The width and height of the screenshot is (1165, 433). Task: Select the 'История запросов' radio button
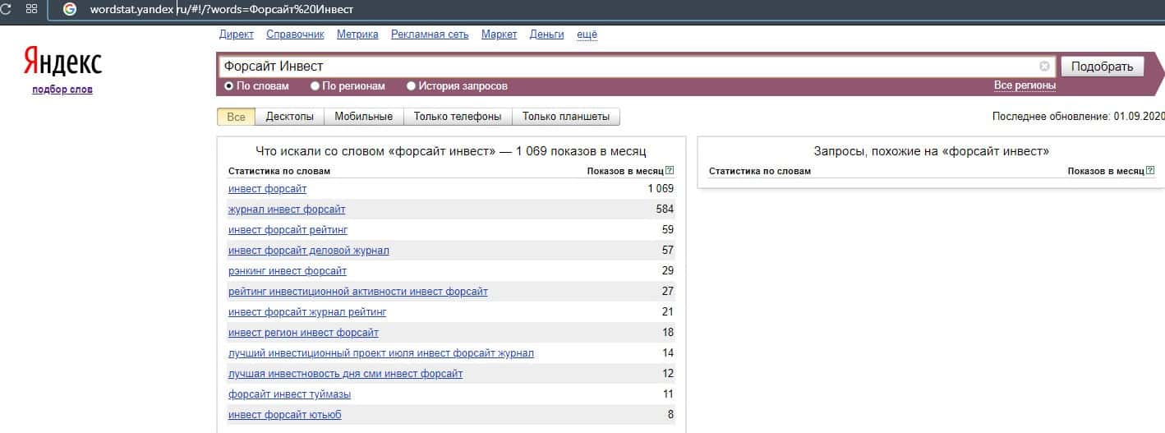(x=411, y=85)
